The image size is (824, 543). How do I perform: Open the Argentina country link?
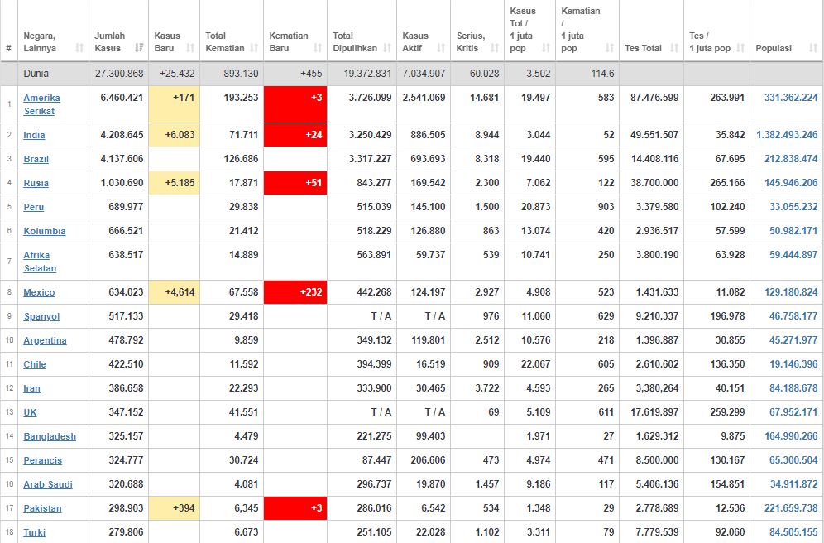(x=46, y=341)
